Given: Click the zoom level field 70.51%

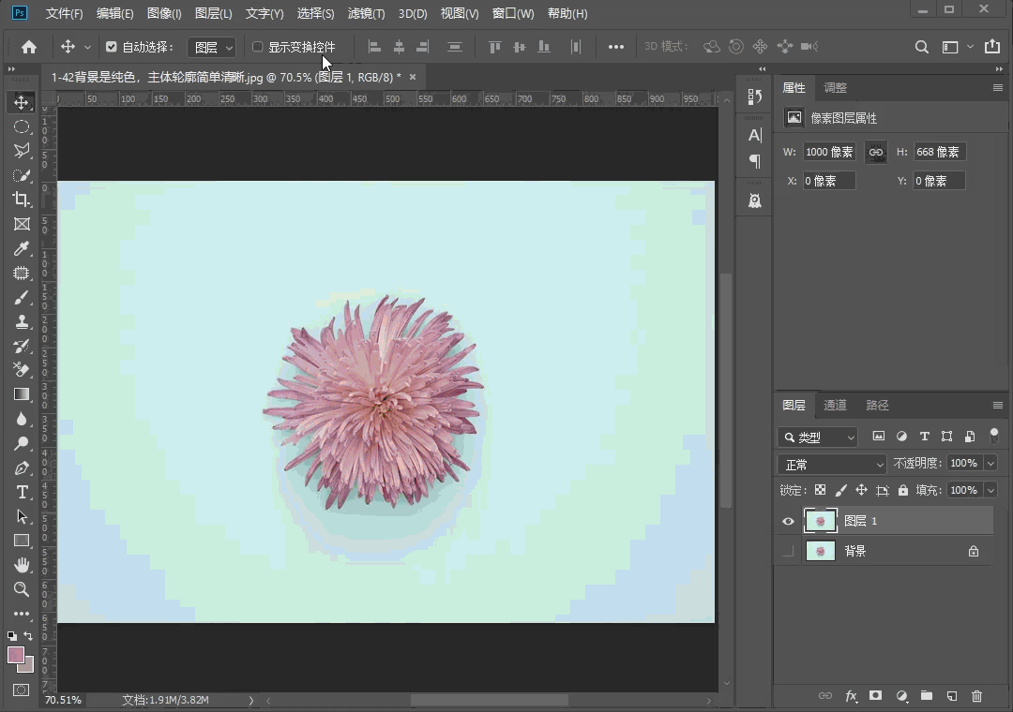Looking at the screenshot, I should [64, 700].
